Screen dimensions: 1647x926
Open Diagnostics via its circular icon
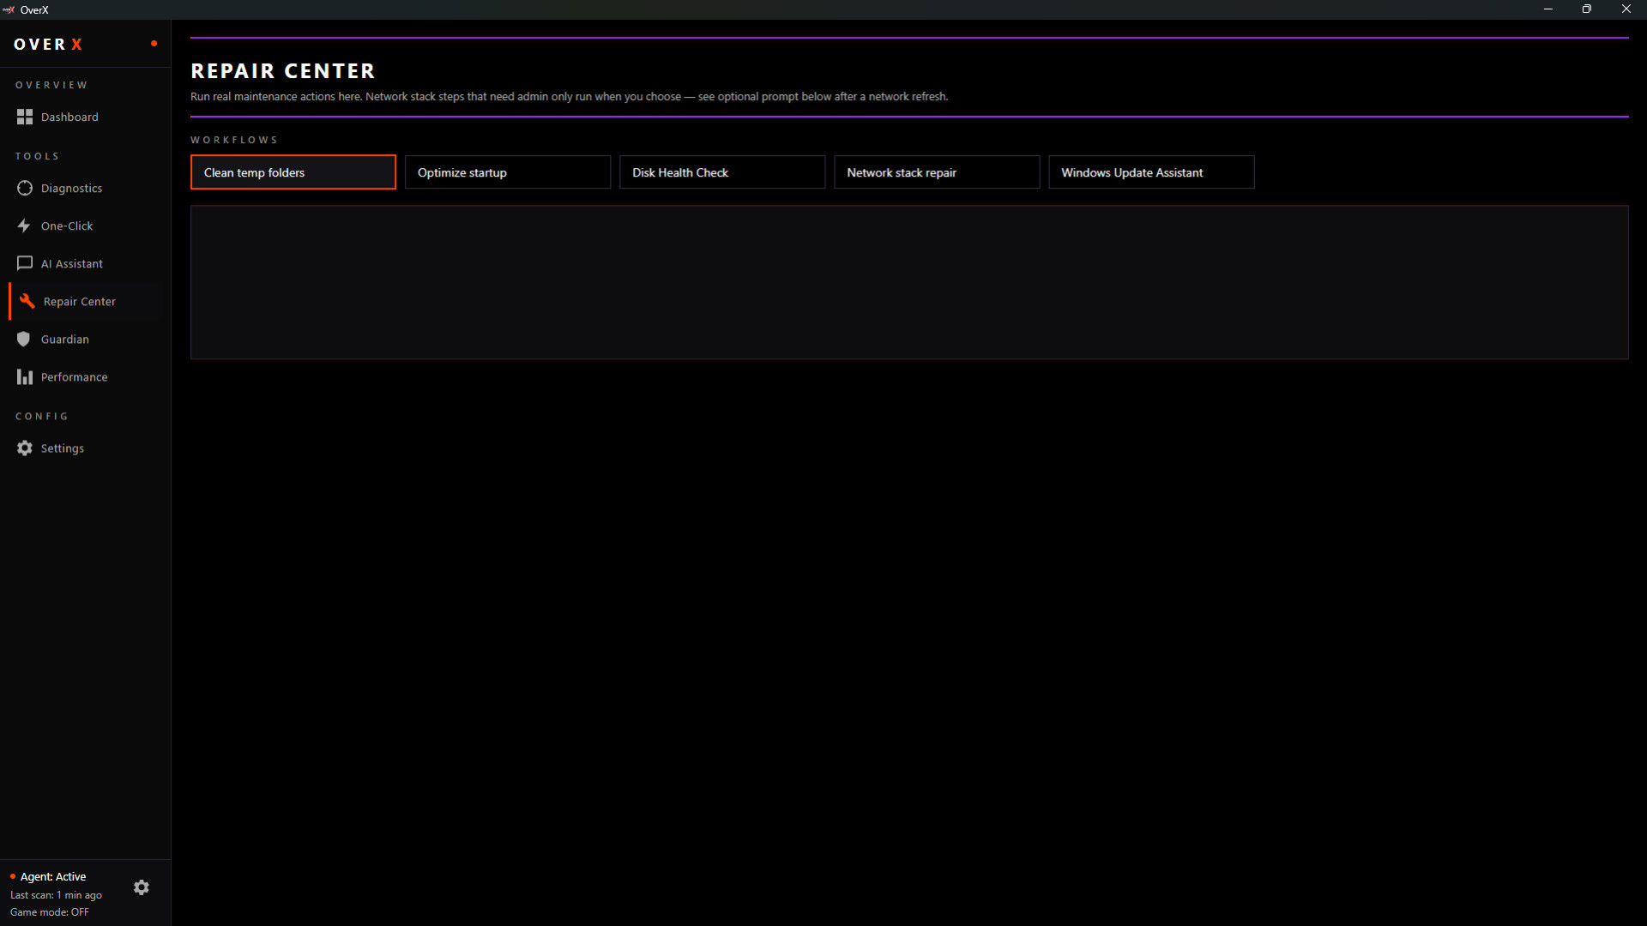pyautogui.click(x=24, y=188)
